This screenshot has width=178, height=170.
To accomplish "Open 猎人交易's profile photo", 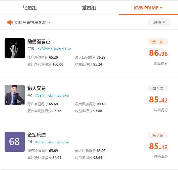I will tap(15, 95).
